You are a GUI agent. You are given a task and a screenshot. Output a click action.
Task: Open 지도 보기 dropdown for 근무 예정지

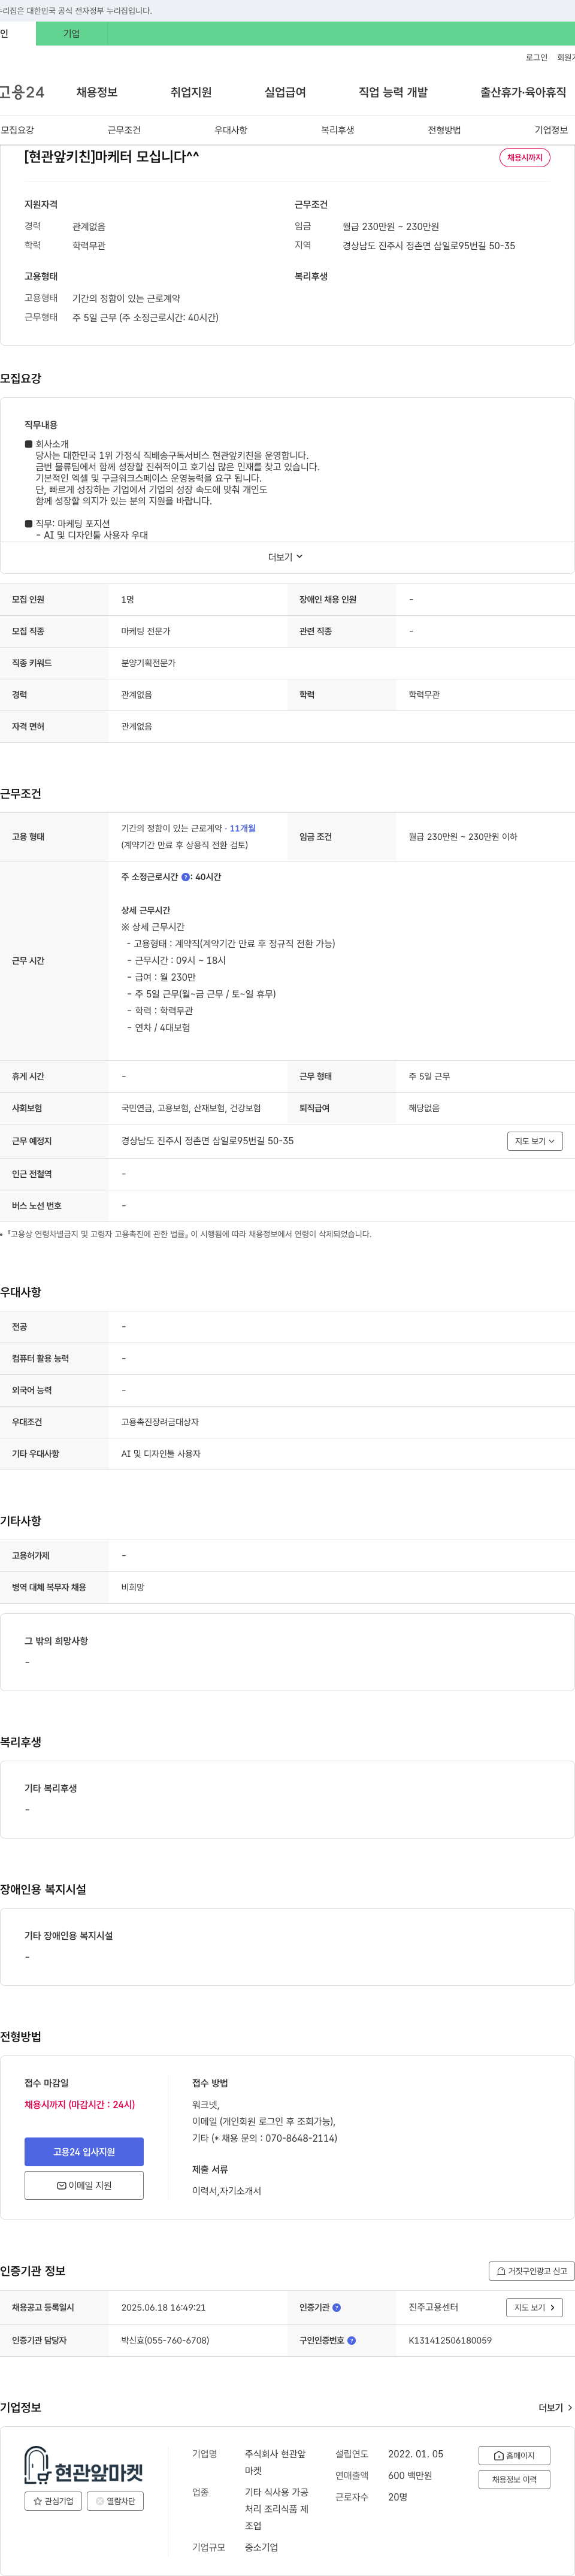coord(535,1141)
